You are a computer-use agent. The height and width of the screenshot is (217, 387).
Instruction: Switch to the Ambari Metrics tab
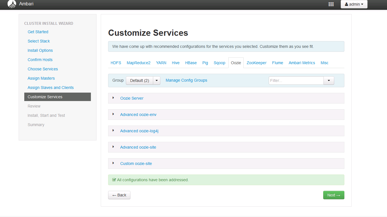(x=302, y=63)
